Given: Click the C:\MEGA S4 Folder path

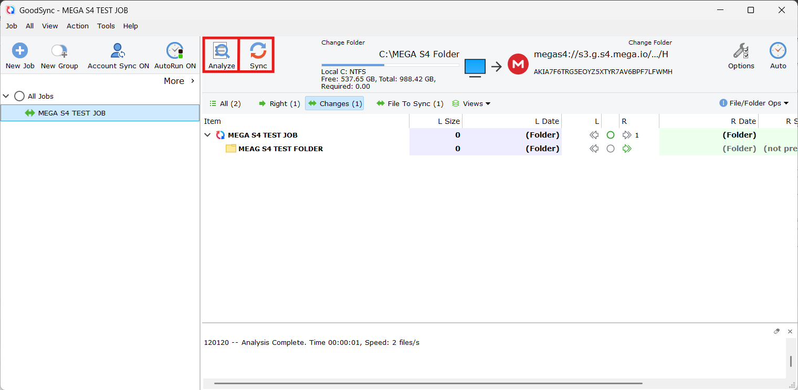Looking at the screenshot, I should [419, 54].
